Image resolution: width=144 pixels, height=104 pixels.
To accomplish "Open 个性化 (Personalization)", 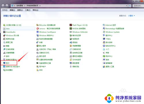I will click(107, 39).
